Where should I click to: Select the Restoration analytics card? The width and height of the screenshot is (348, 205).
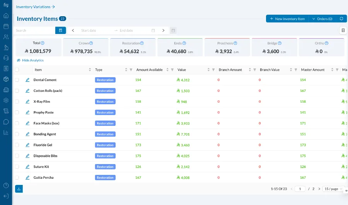click(x=133, y=47)
